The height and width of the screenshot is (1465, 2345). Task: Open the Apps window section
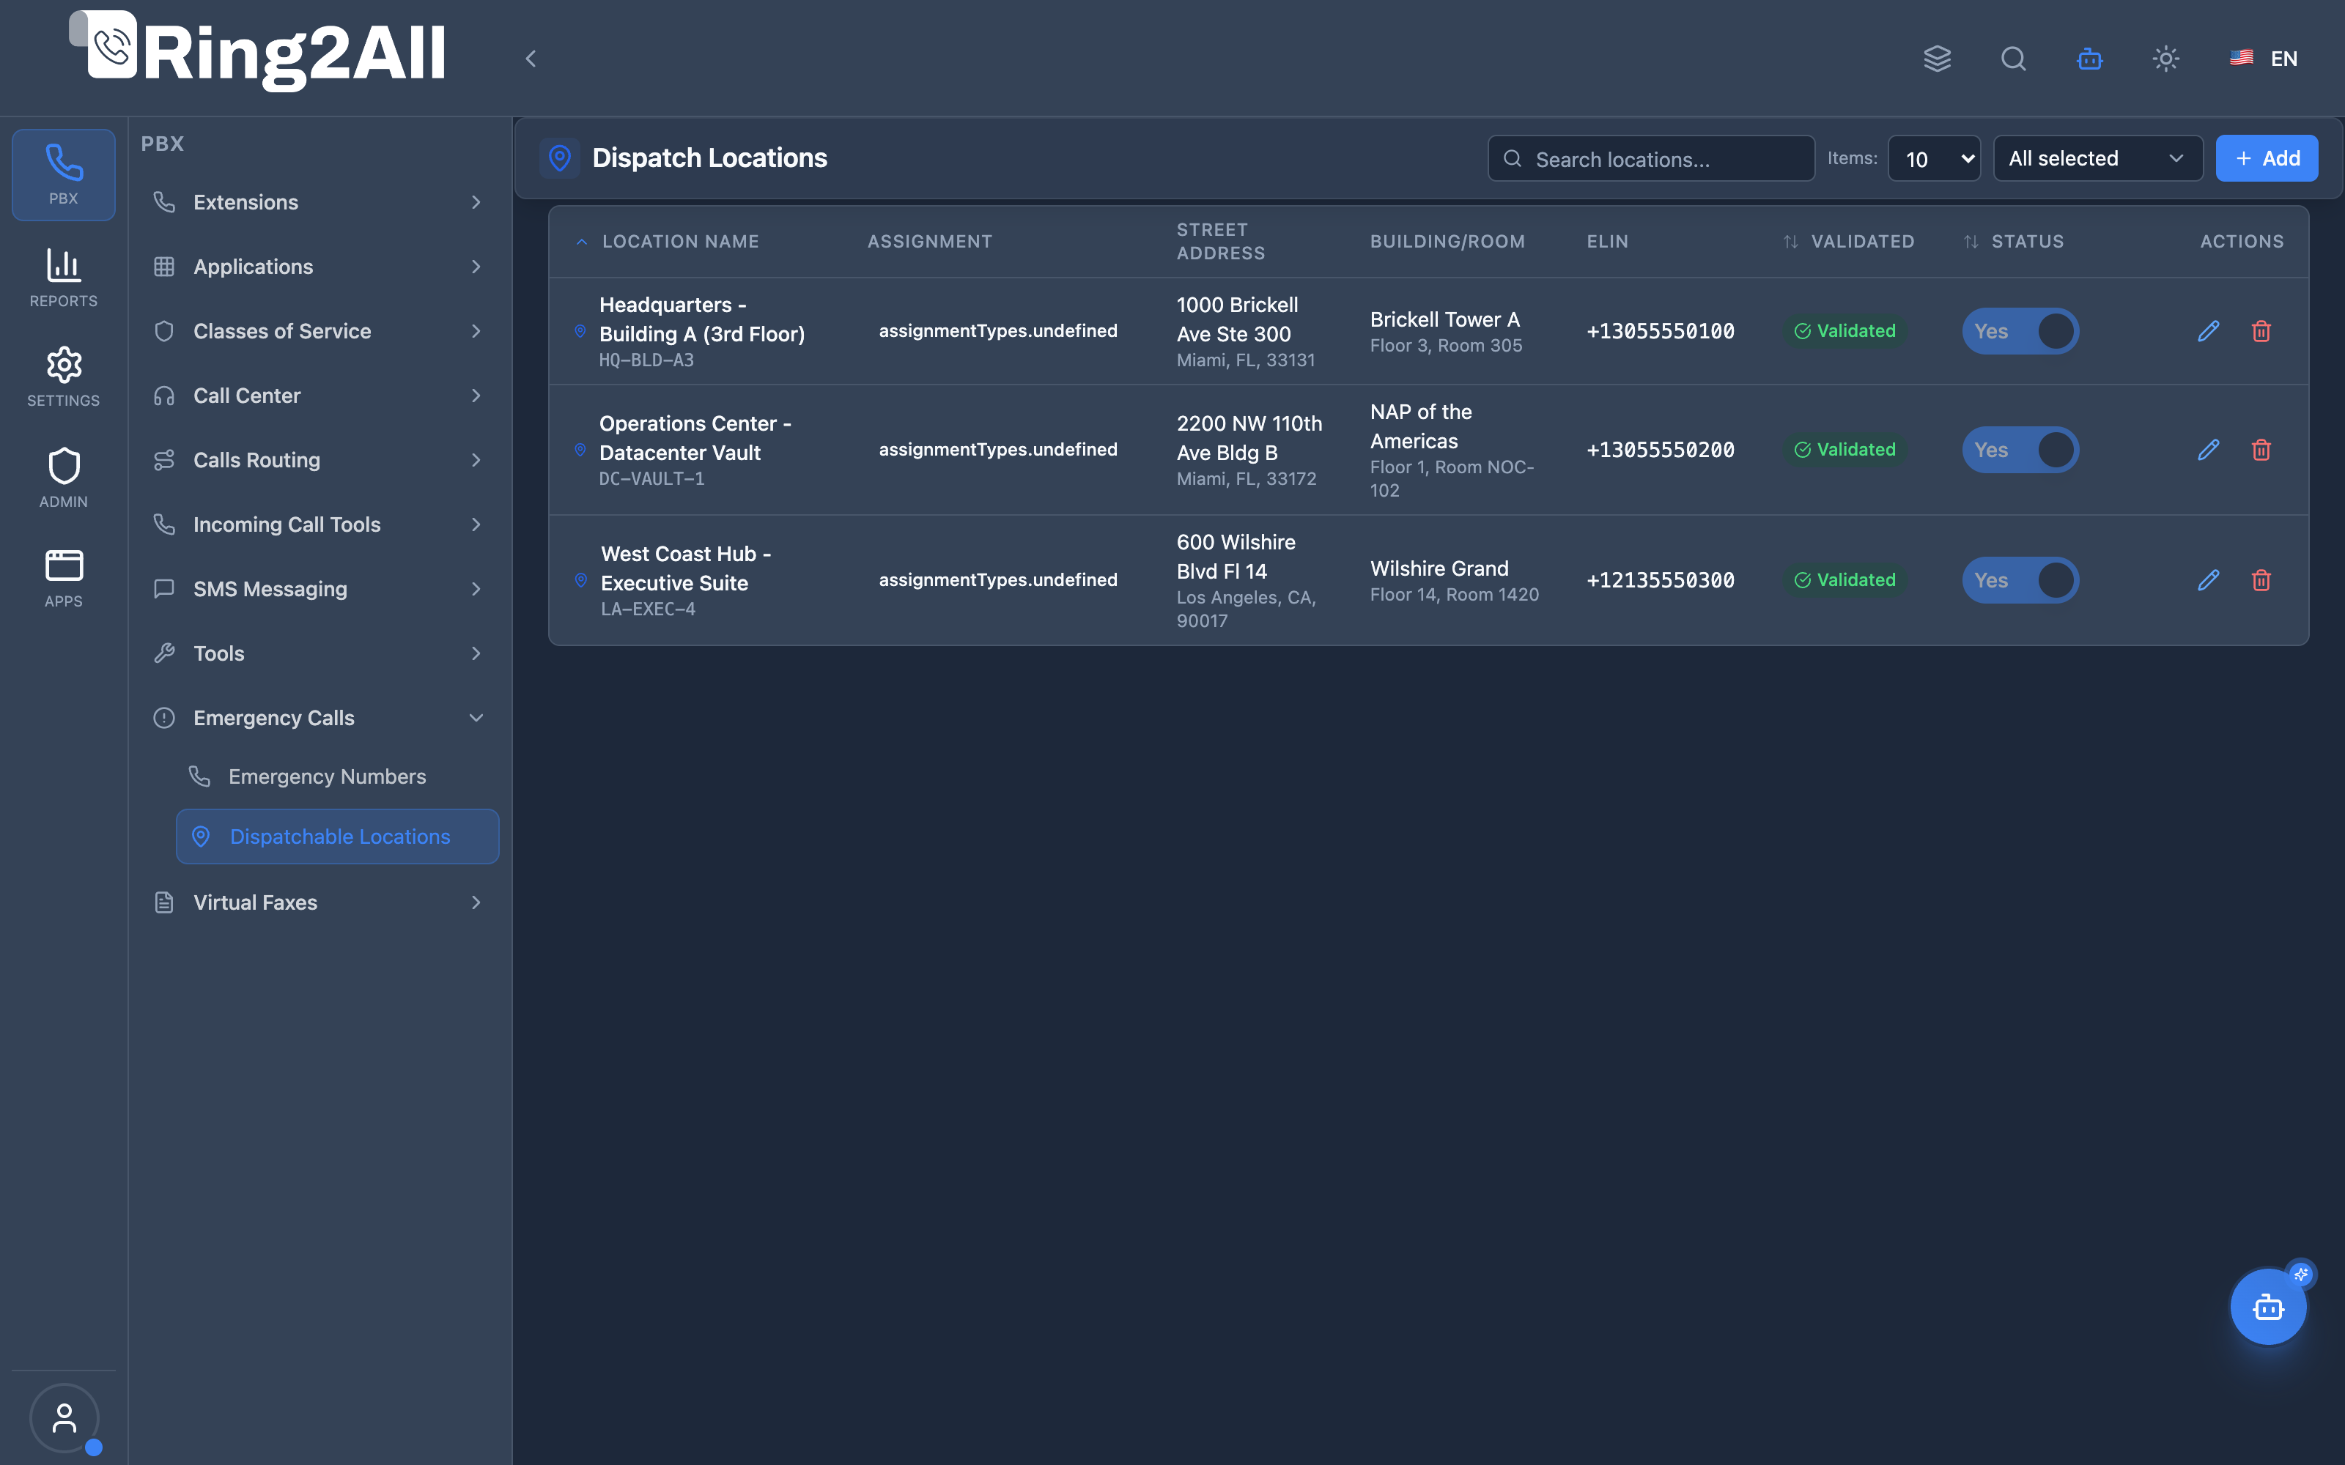pos(63,579)
